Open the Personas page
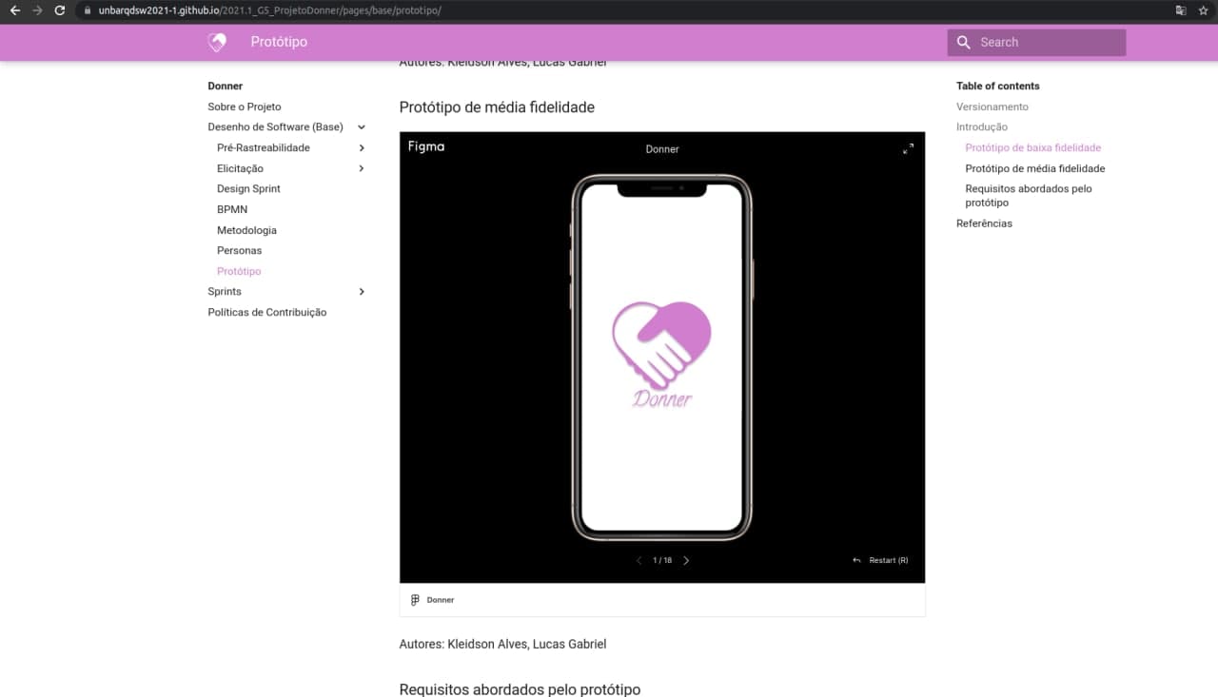1218x697 pixels. pyautogui.click(x=239, y=250)
